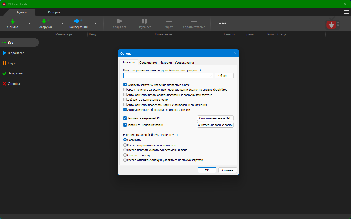Switch to the Соединение tab

(148, 63)
